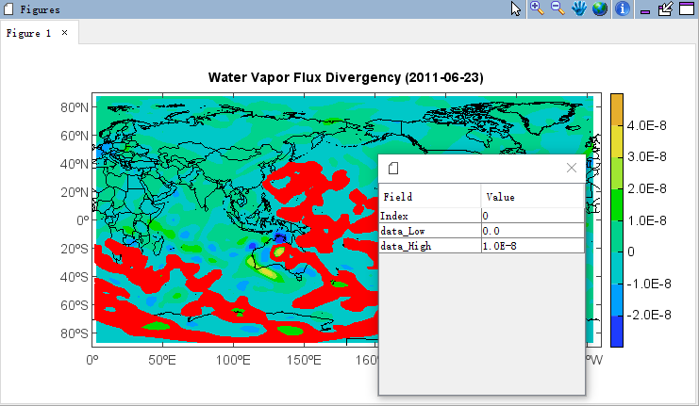Activate the Zoom In magnifier tool

(x=537, y=8)
